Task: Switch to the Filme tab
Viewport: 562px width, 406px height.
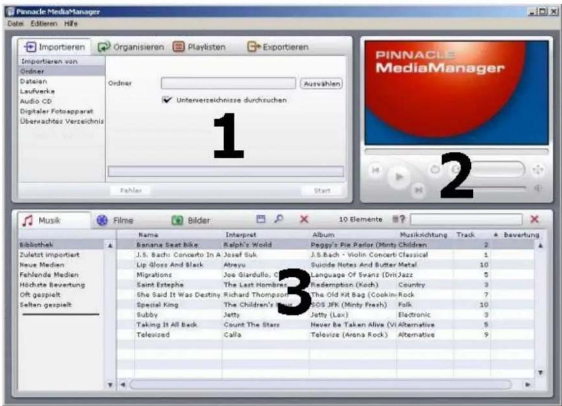Action: 115,221
